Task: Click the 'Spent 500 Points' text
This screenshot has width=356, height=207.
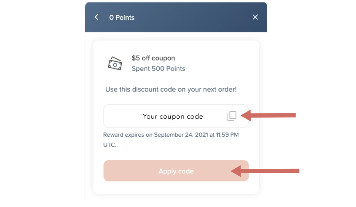Action: [x=158, y=69]
